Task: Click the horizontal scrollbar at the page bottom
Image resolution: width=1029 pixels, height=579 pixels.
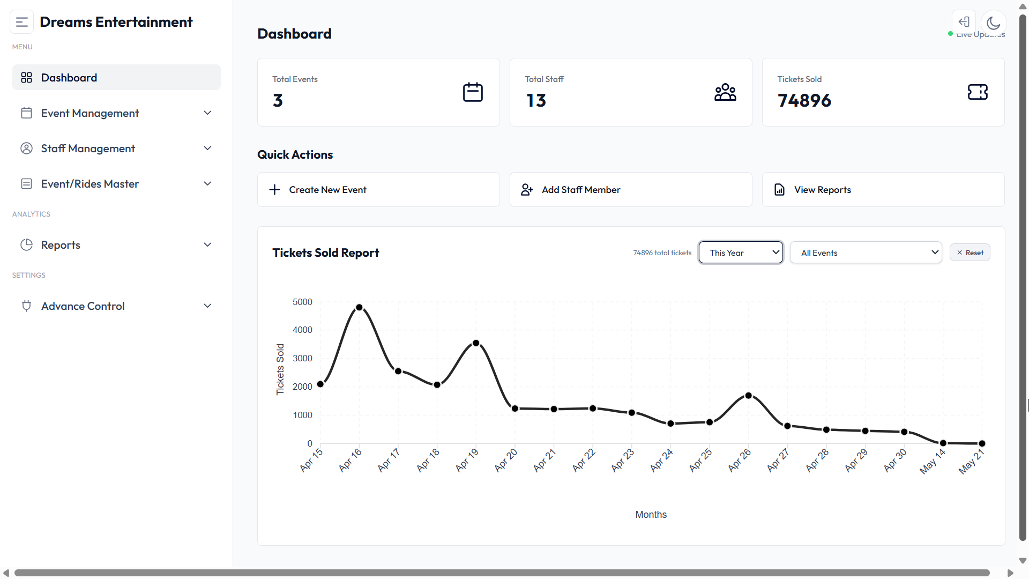Action: pos(502,573)
